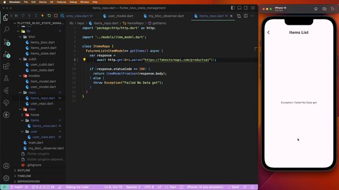This screenshot has height=190, width=339.
Task: Open the Device menu in menu bar
Action: [x=42, y=2]
